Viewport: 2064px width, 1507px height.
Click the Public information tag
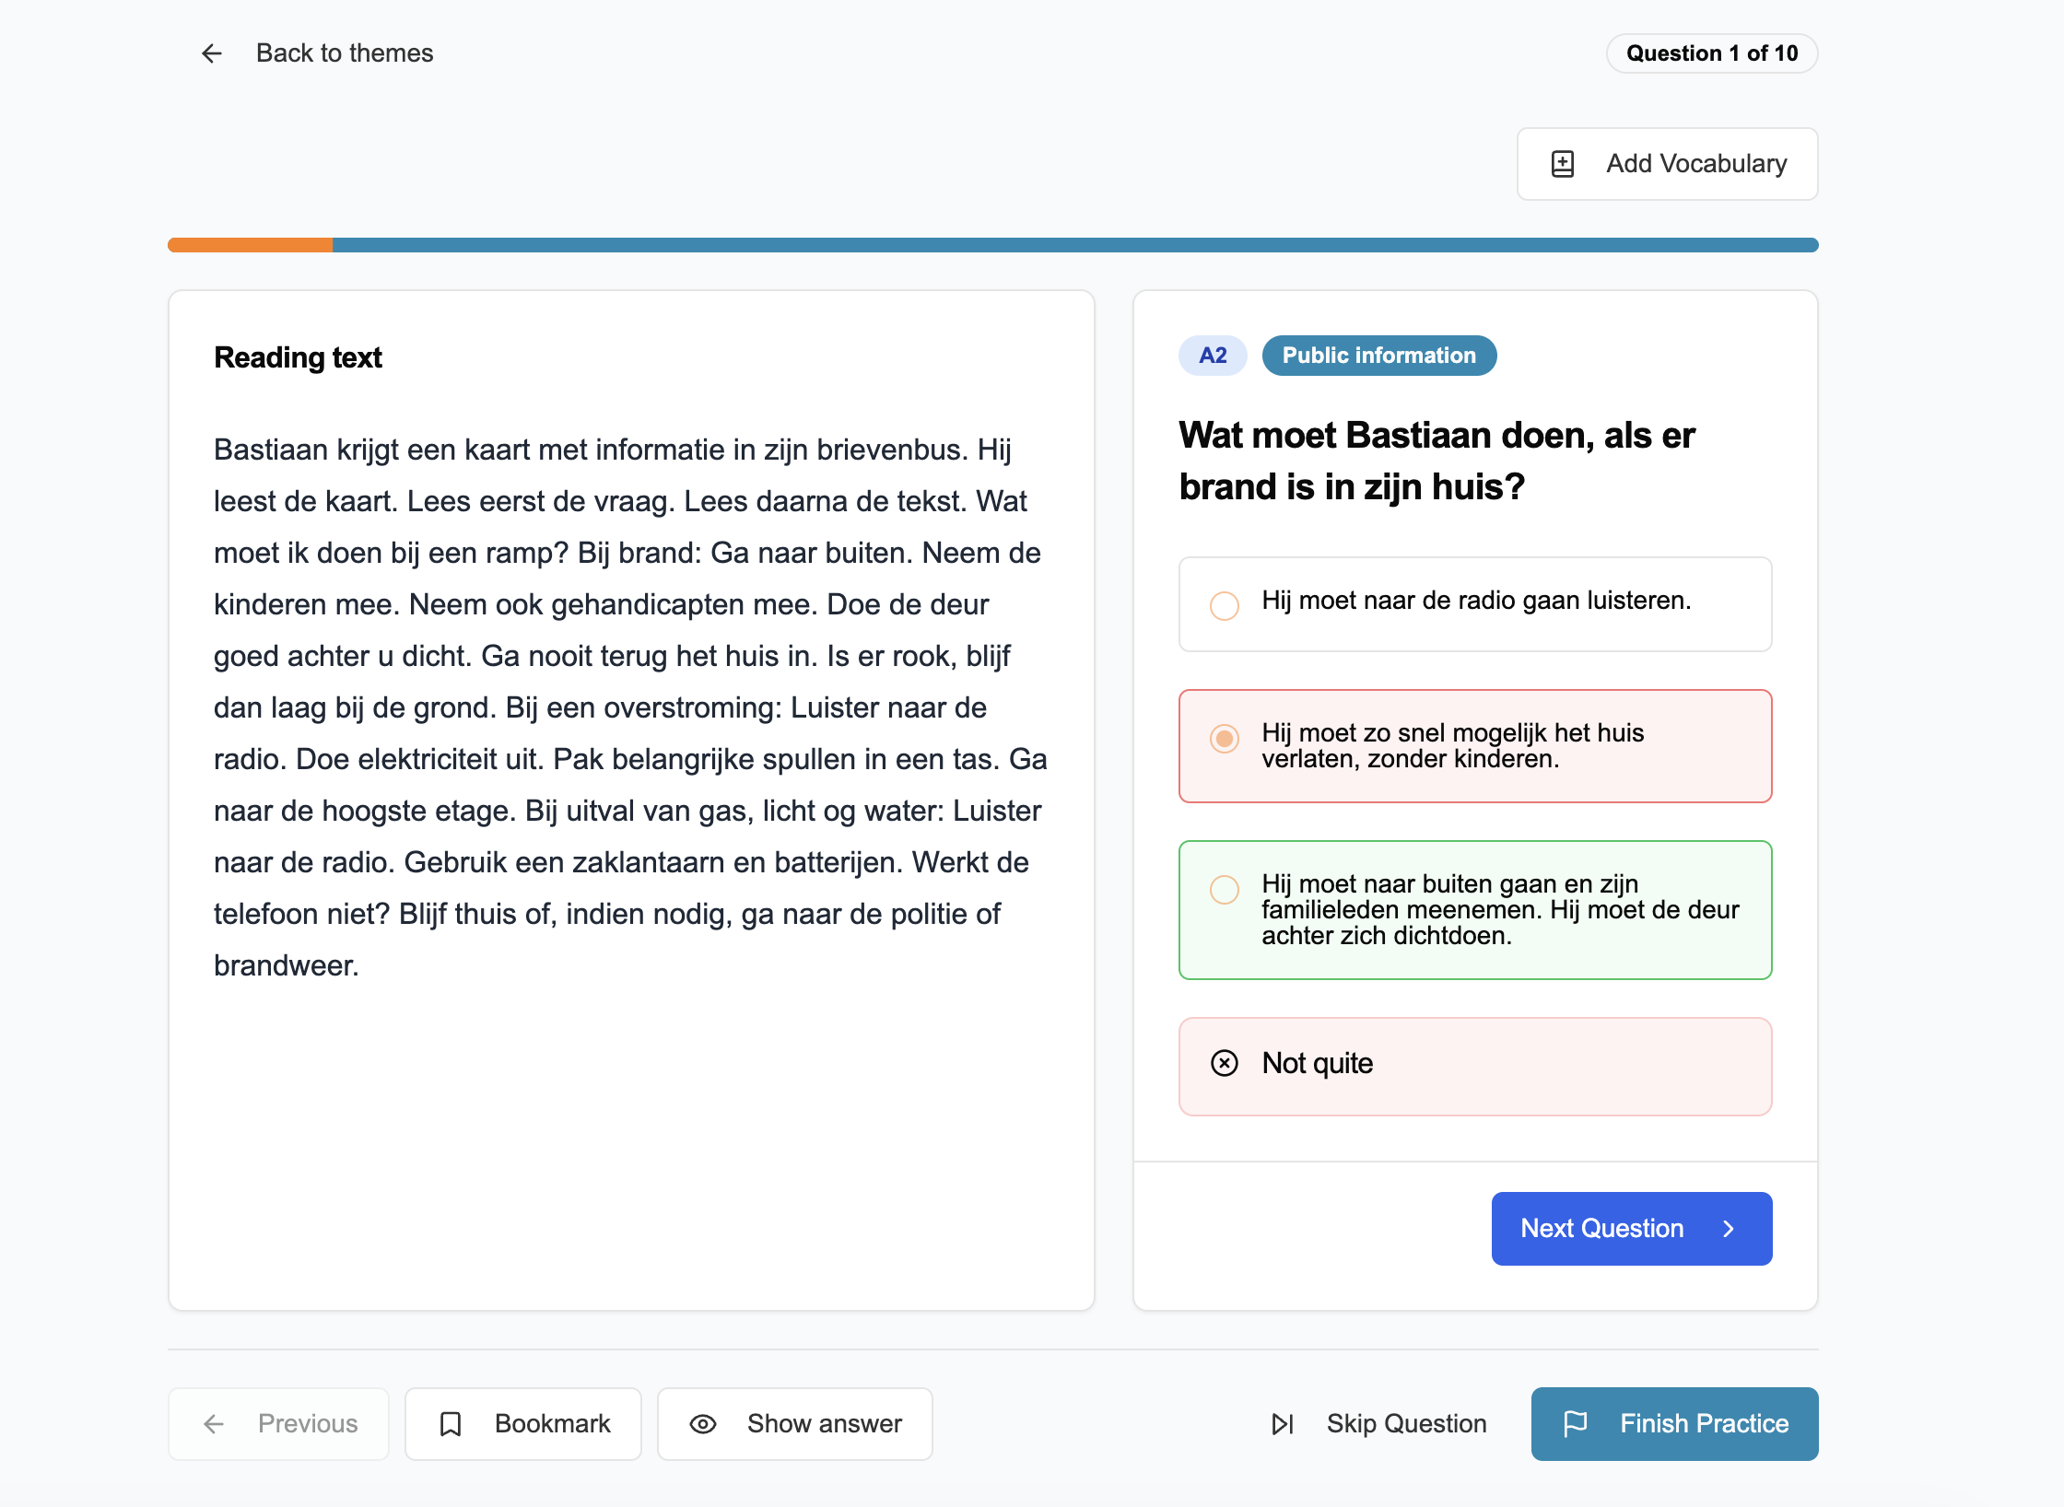tap(1378, 356)
